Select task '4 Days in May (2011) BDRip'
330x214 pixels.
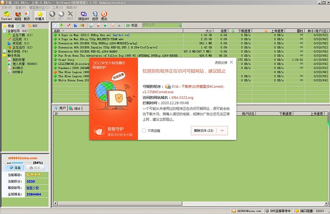click(x=190, y=35)
